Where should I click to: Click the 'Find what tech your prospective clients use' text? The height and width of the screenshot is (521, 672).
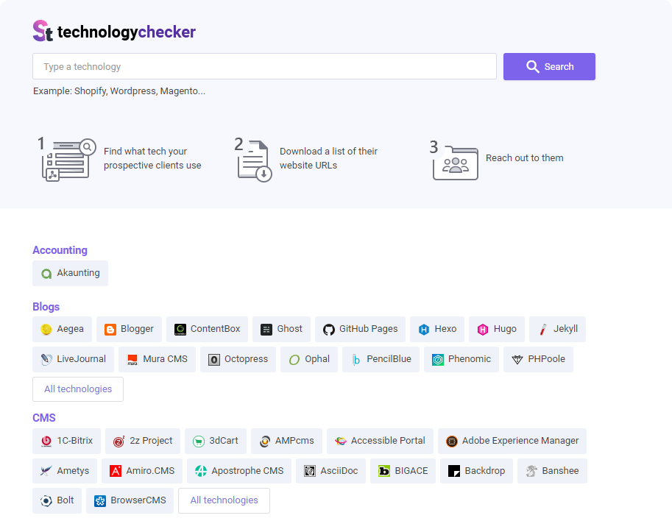coord(152,158)
